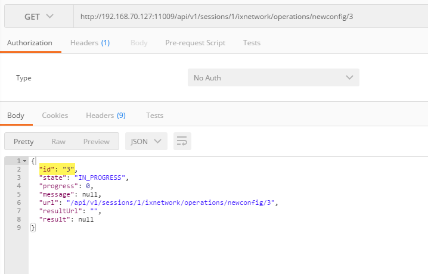The height and width of the screenshot is (274, 428).
Task: Open the JSON format dropdown
Action: click(x=145, y=141)
